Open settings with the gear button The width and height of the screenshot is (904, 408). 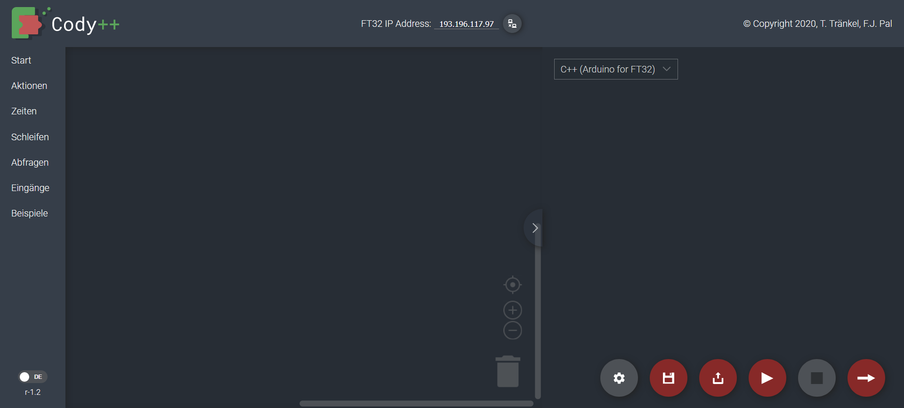(619, 378)
